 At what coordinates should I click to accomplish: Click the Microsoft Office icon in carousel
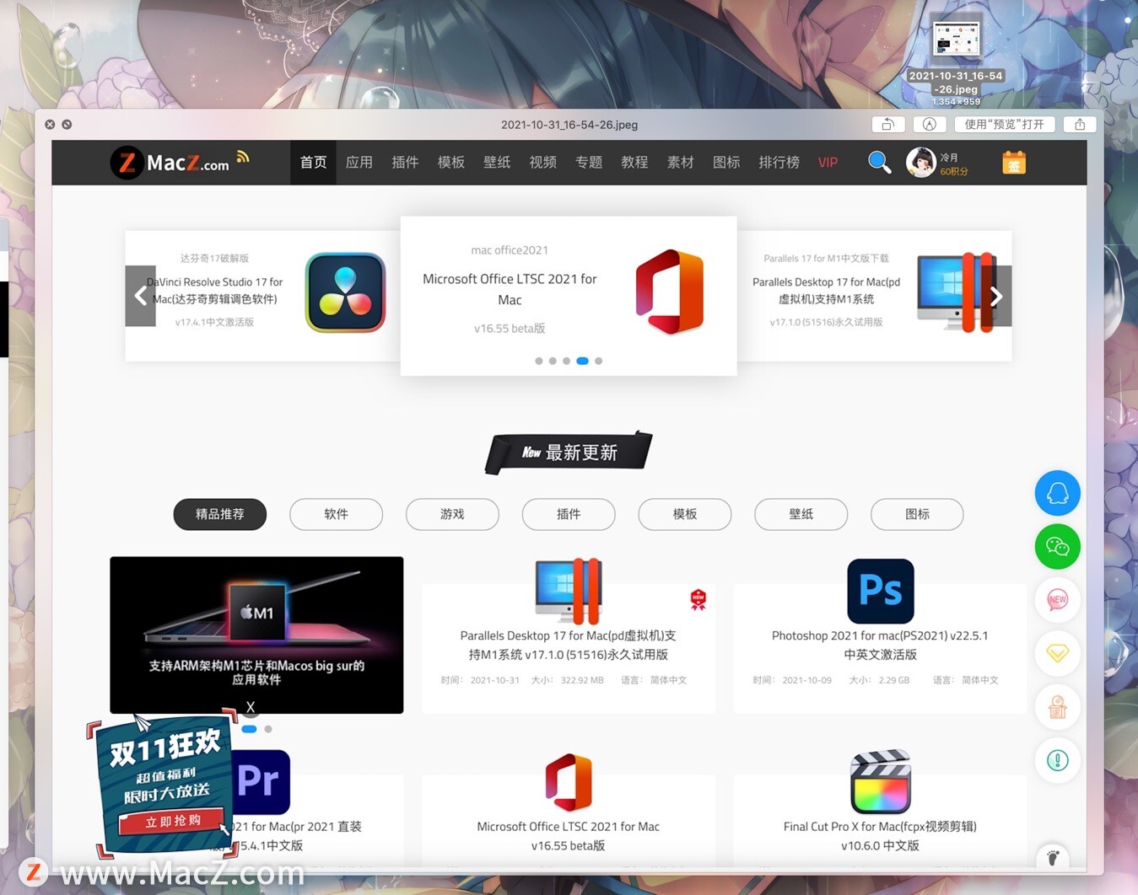tap(670, 292)
